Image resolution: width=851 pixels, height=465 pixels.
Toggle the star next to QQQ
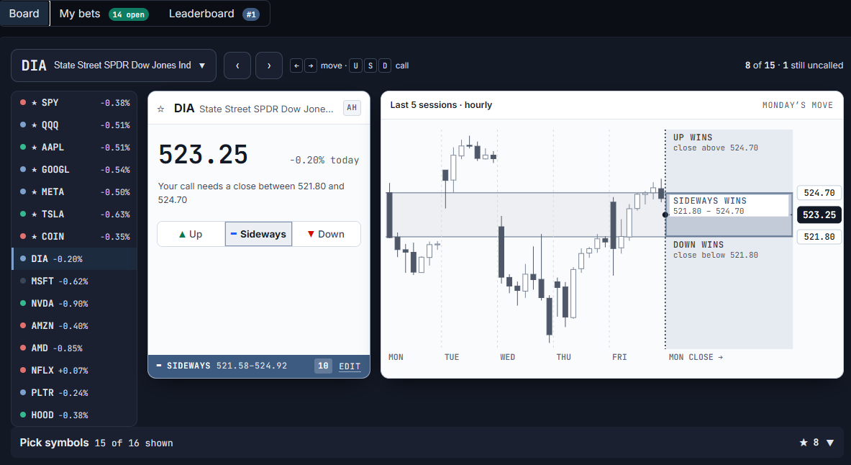pyautogui.click(x=35, y=125)
